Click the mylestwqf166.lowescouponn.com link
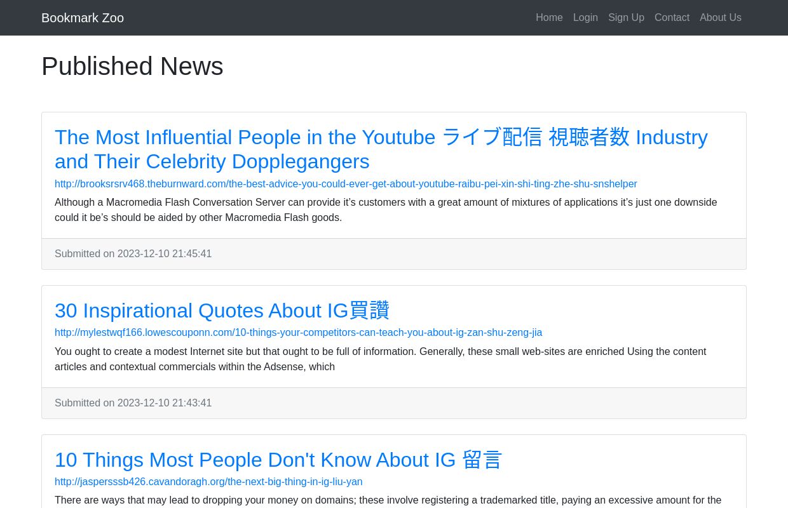 tap(298, 333)
